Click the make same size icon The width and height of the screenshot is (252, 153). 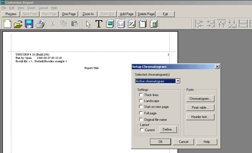243,24
